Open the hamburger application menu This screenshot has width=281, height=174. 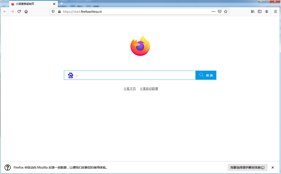(x=275, y=12)
